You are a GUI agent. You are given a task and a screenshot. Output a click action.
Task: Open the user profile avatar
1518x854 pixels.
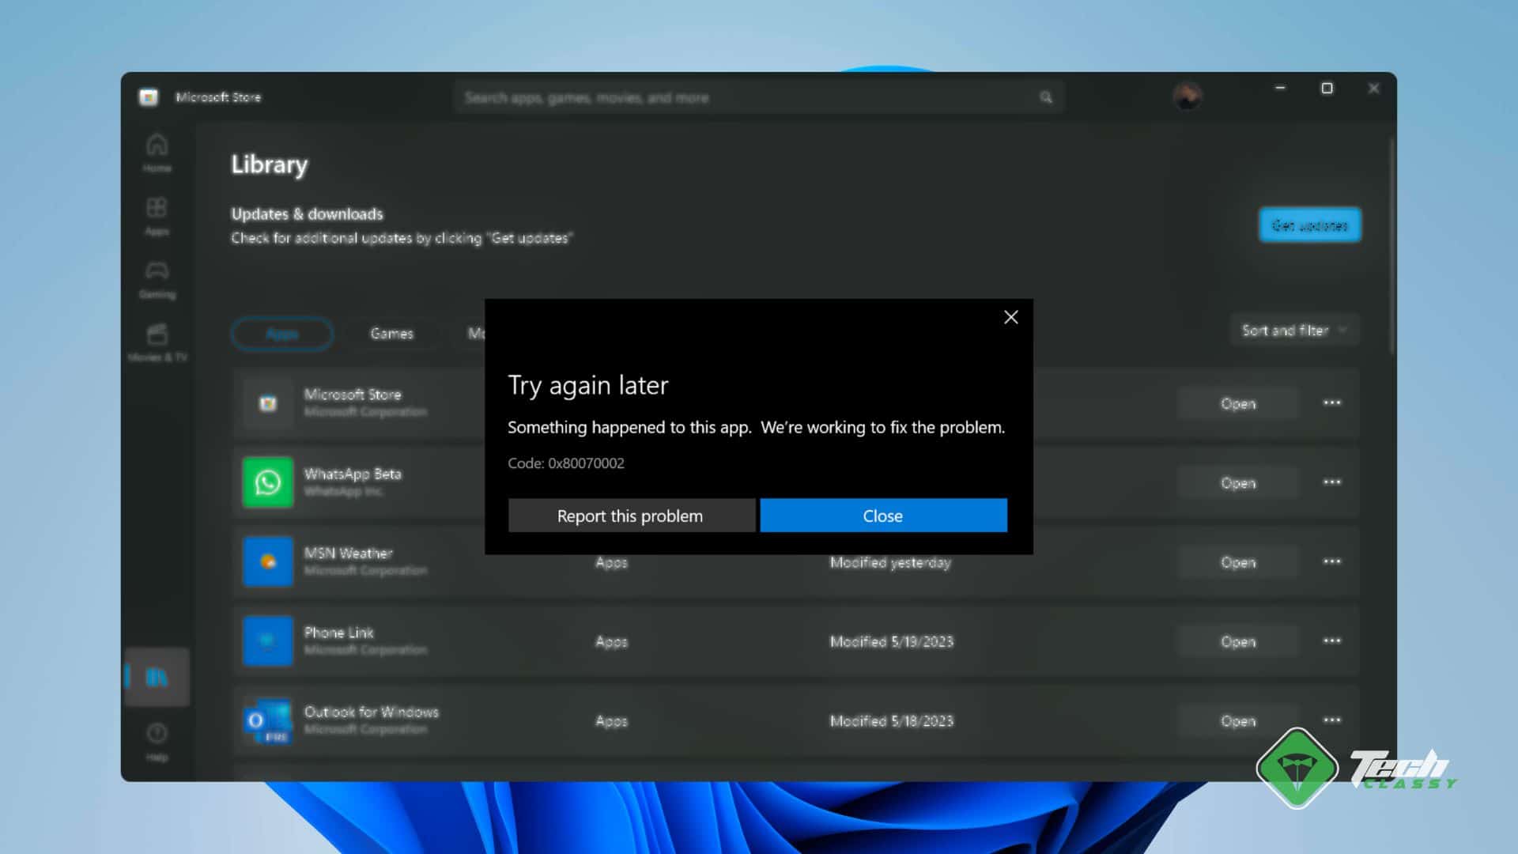pyautogui.click(x=1187, y=96)
